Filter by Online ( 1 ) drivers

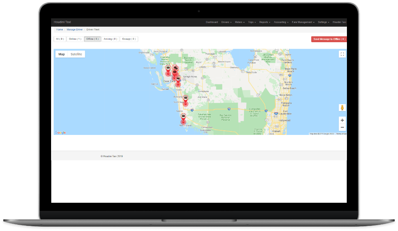point(75,39)
